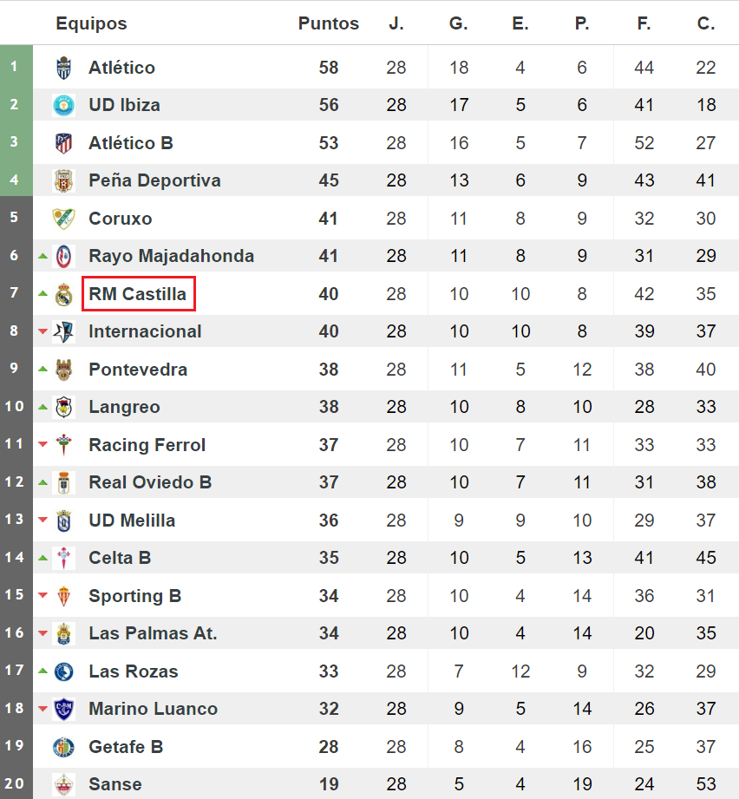This screenshot has height=799, width=739.
Task: Click green up arrow beside Rayo Majadahonda
Action: [x=43, y=256]
